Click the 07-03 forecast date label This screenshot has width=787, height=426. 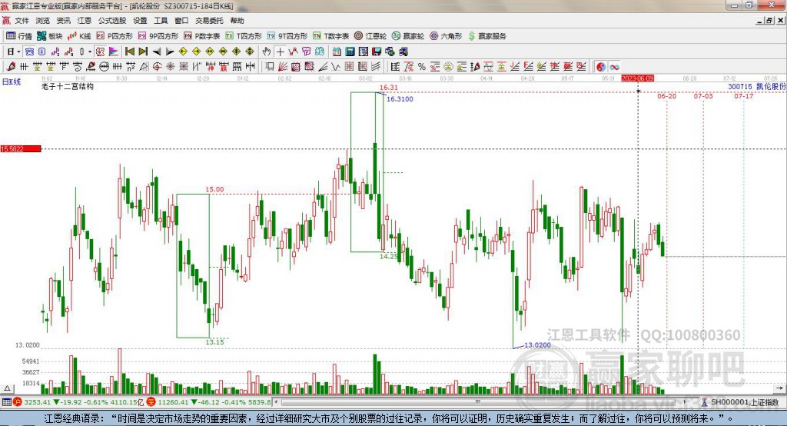coord(703,96)
